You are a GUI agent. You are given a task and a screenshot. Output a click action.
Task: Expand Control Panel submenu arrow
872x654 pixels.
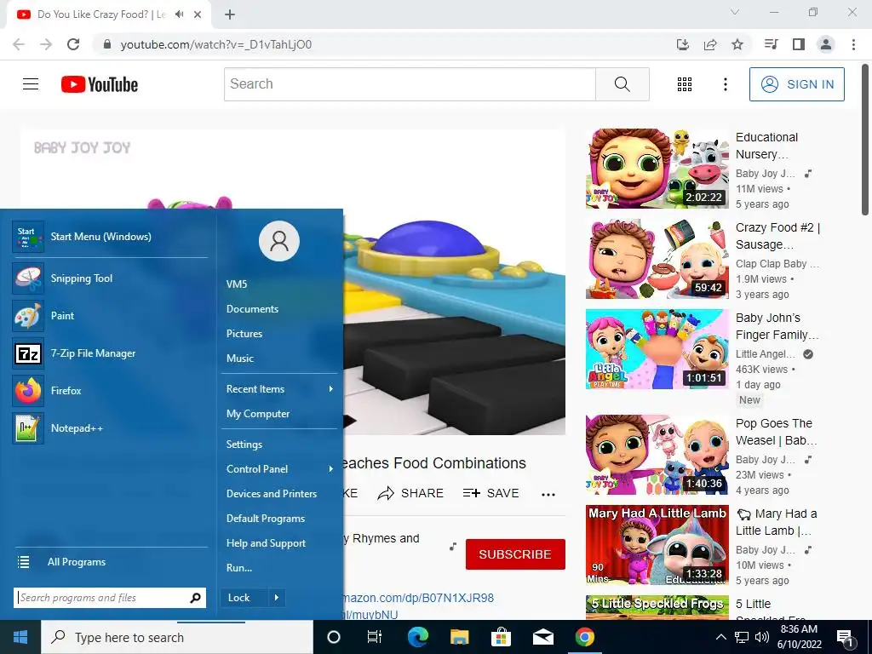click(331, 469)
